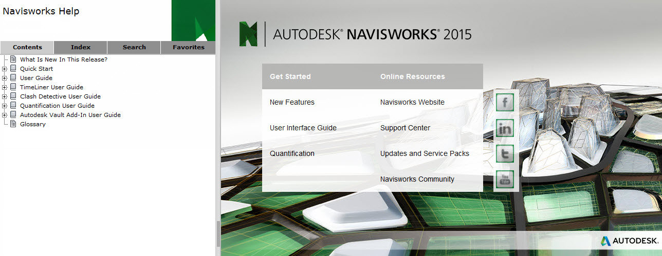Screen dimensions: 662x256
Task: Click the book icon beside TimeLiner User Guide
Action: click(13, 87)
